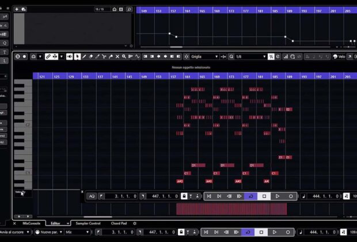The width and height of the screenshot is (357, 242).
Task: Toggle the highlighted length quantize icon after 1/8
Action: (x=271, y=56)
